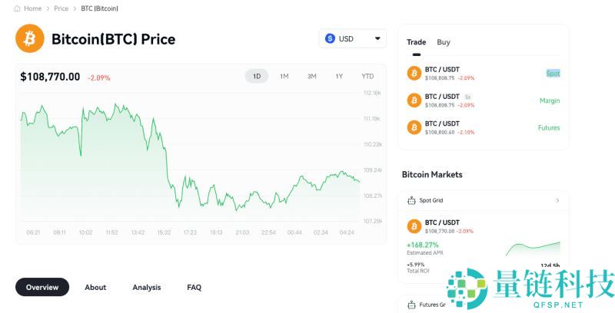Click the BTC icon in Spot Grid card
The height and width of the screenshot is (313, 615).
[x=414, y=226]
